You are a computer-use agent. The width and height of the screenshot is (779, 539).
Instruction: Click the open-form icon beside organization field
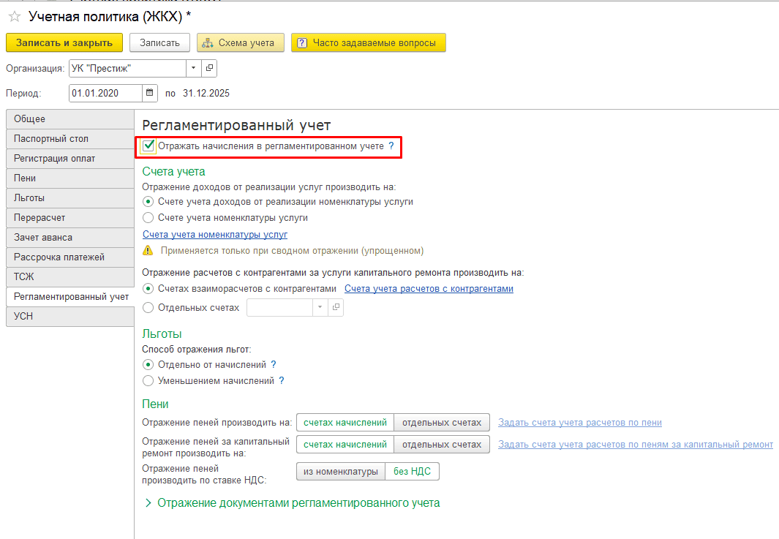pyautogui.click(x=209, y=68)
